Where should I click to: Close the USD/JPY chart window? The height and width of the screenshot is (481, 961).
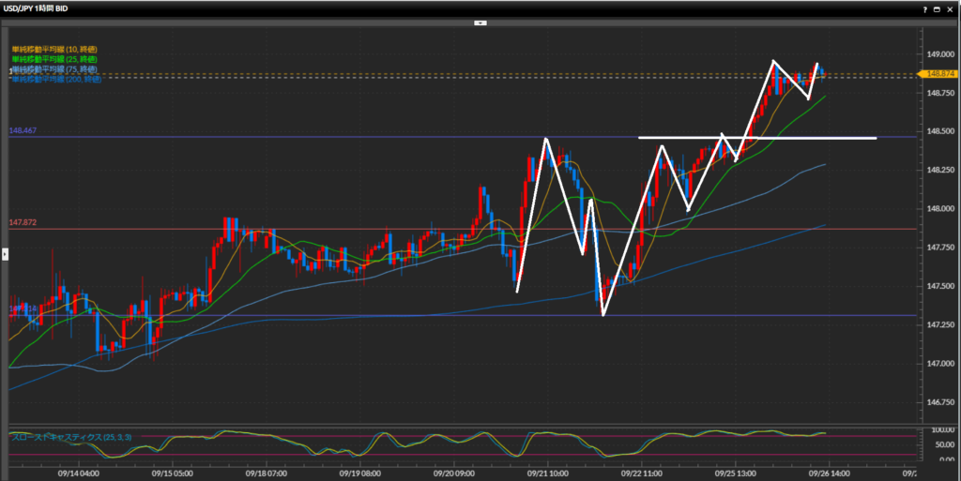pos(951,8)
